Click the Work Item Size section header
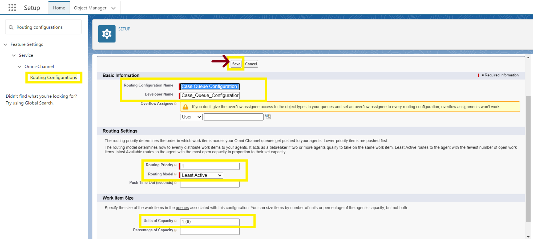The image size is (533, 239). [118, 198]
